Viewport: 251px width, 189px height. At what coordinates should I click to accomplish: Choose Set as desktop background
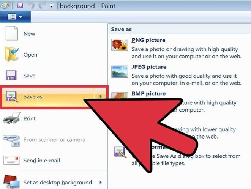(57, 182)
